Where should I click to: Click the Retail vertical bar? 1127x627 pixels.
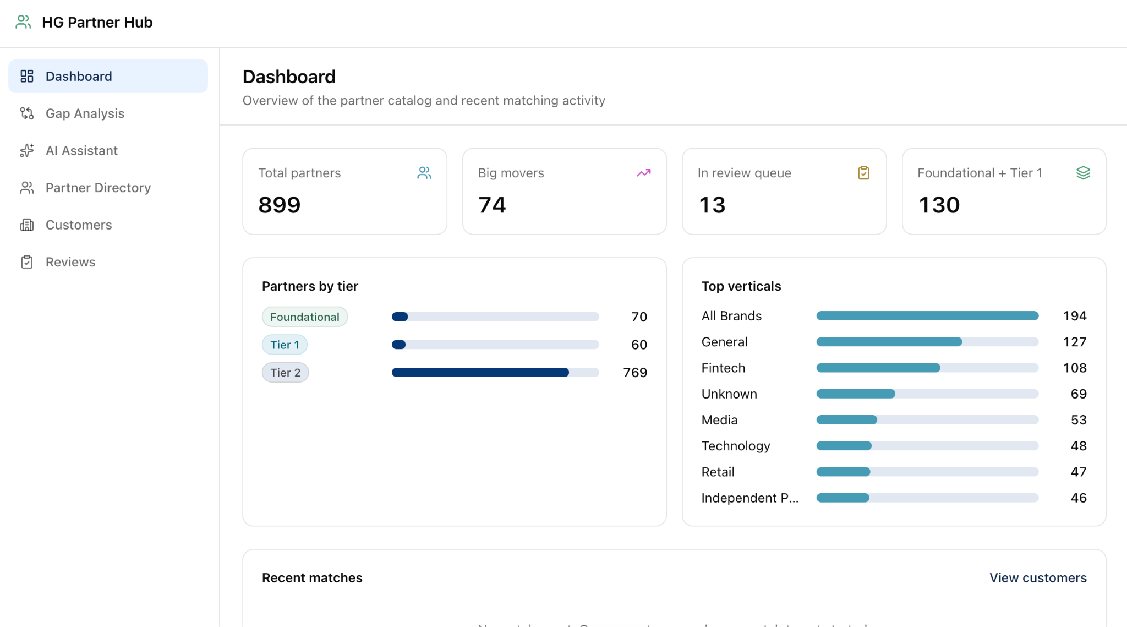coord(927,472)
